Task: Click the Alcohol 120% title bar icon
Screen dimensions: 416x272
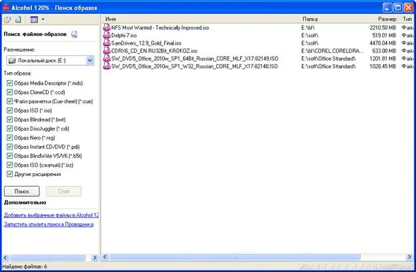Action: click(x=6, y=7)
